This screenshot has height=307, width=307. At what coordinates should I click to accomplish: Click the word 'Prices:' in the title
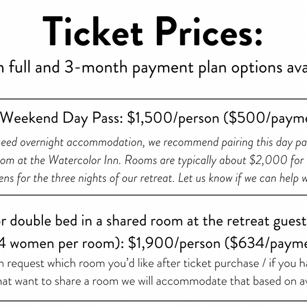[x=209, y=31]
